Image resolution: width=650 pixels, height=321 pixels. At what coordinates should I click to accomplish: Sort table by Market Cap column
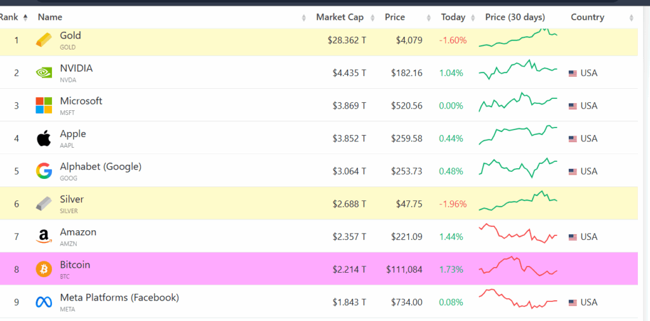(x=340, y=17)
